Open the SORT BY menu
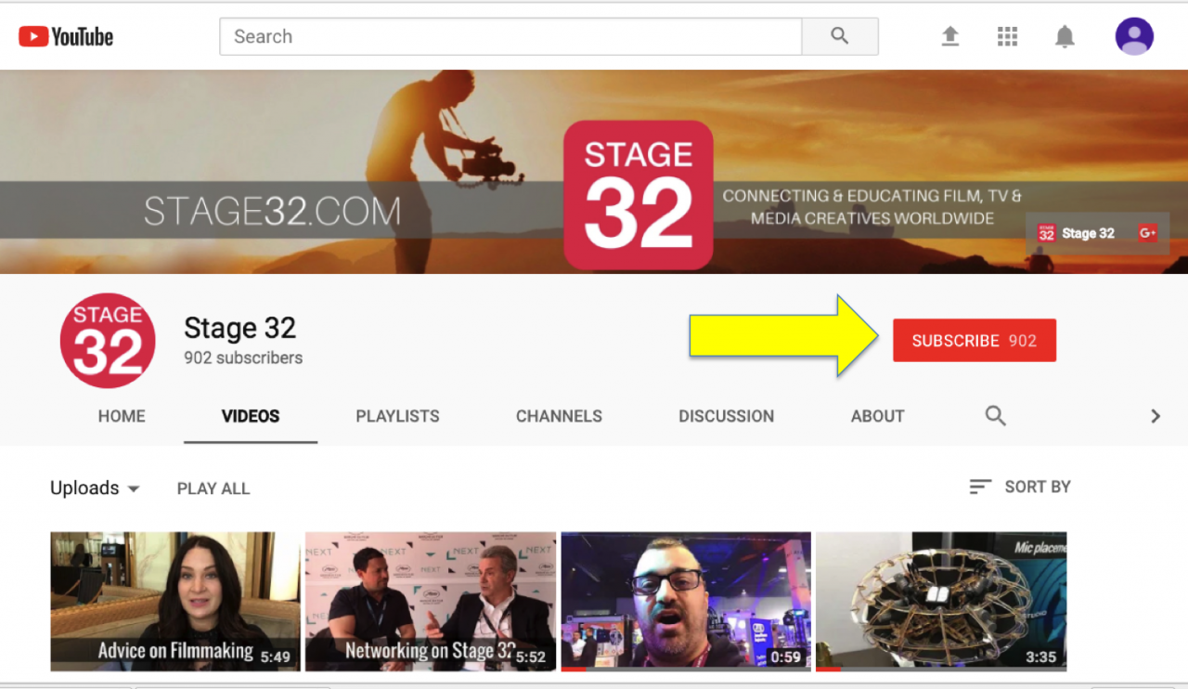The height and width of the screenshot is (689, 1188). pos(1020,487)
